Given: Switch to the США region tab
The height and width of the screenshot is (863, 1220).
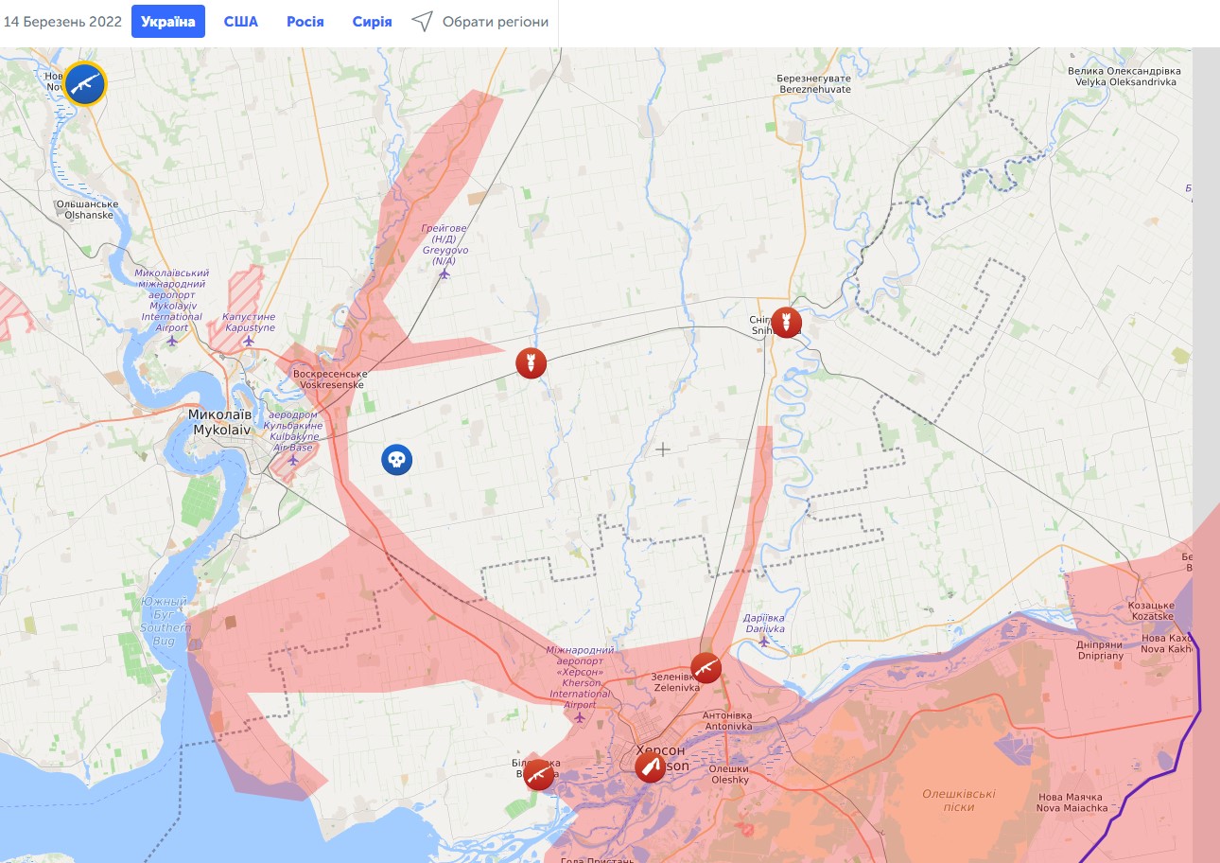Looking at the screenshot, I should [241, 22].
